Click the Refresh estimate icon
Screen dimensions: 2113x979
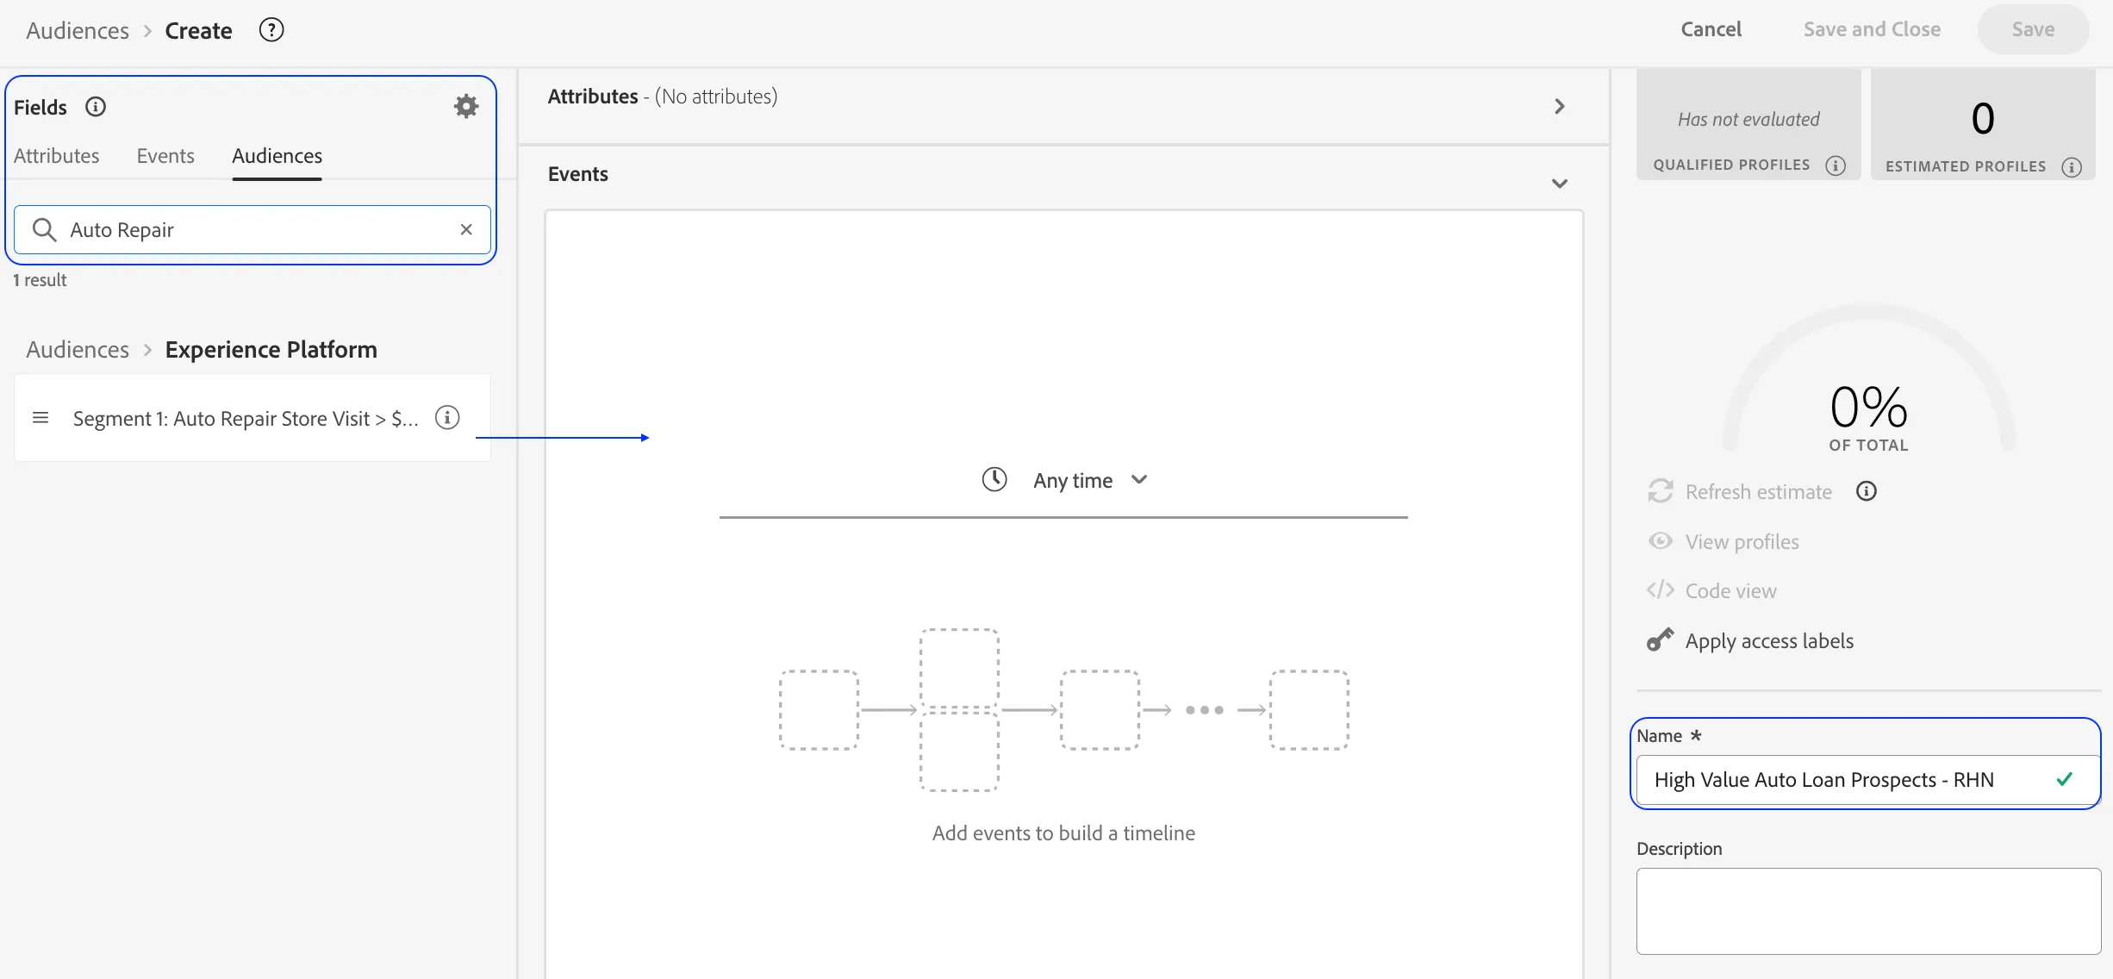click(1661, 491)
